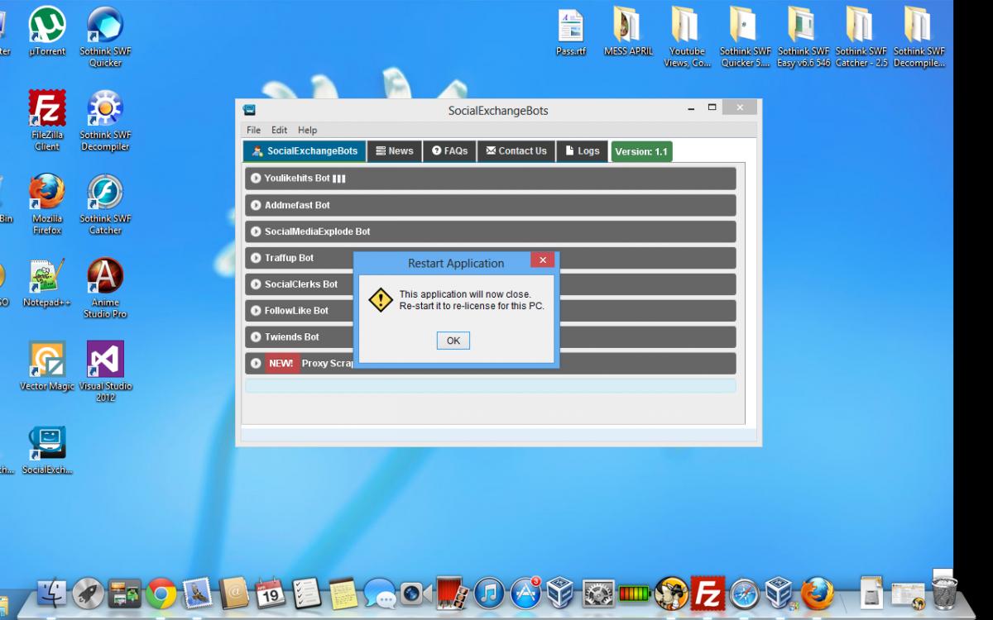Click the SocialExchangeBots window title bar icon
The width and height of the screenshot is (993, 620).
(x=249, y=110)
